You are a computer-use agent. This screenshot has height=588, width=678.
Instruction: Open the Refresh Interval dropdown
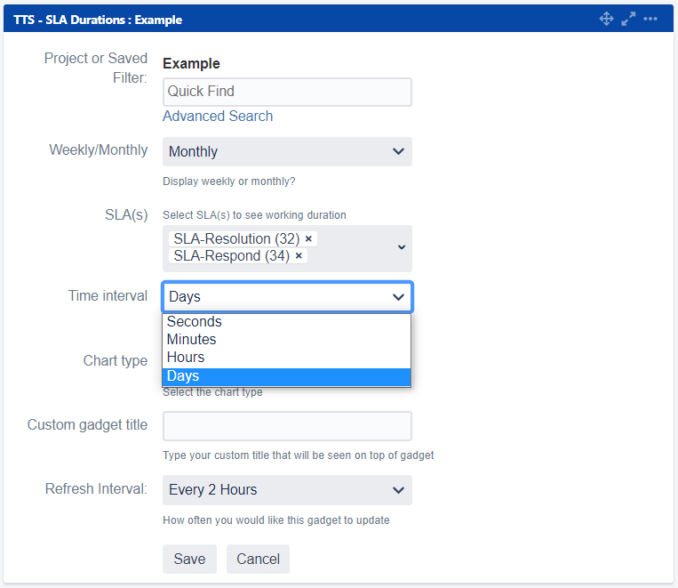click(x=287, y=490)
